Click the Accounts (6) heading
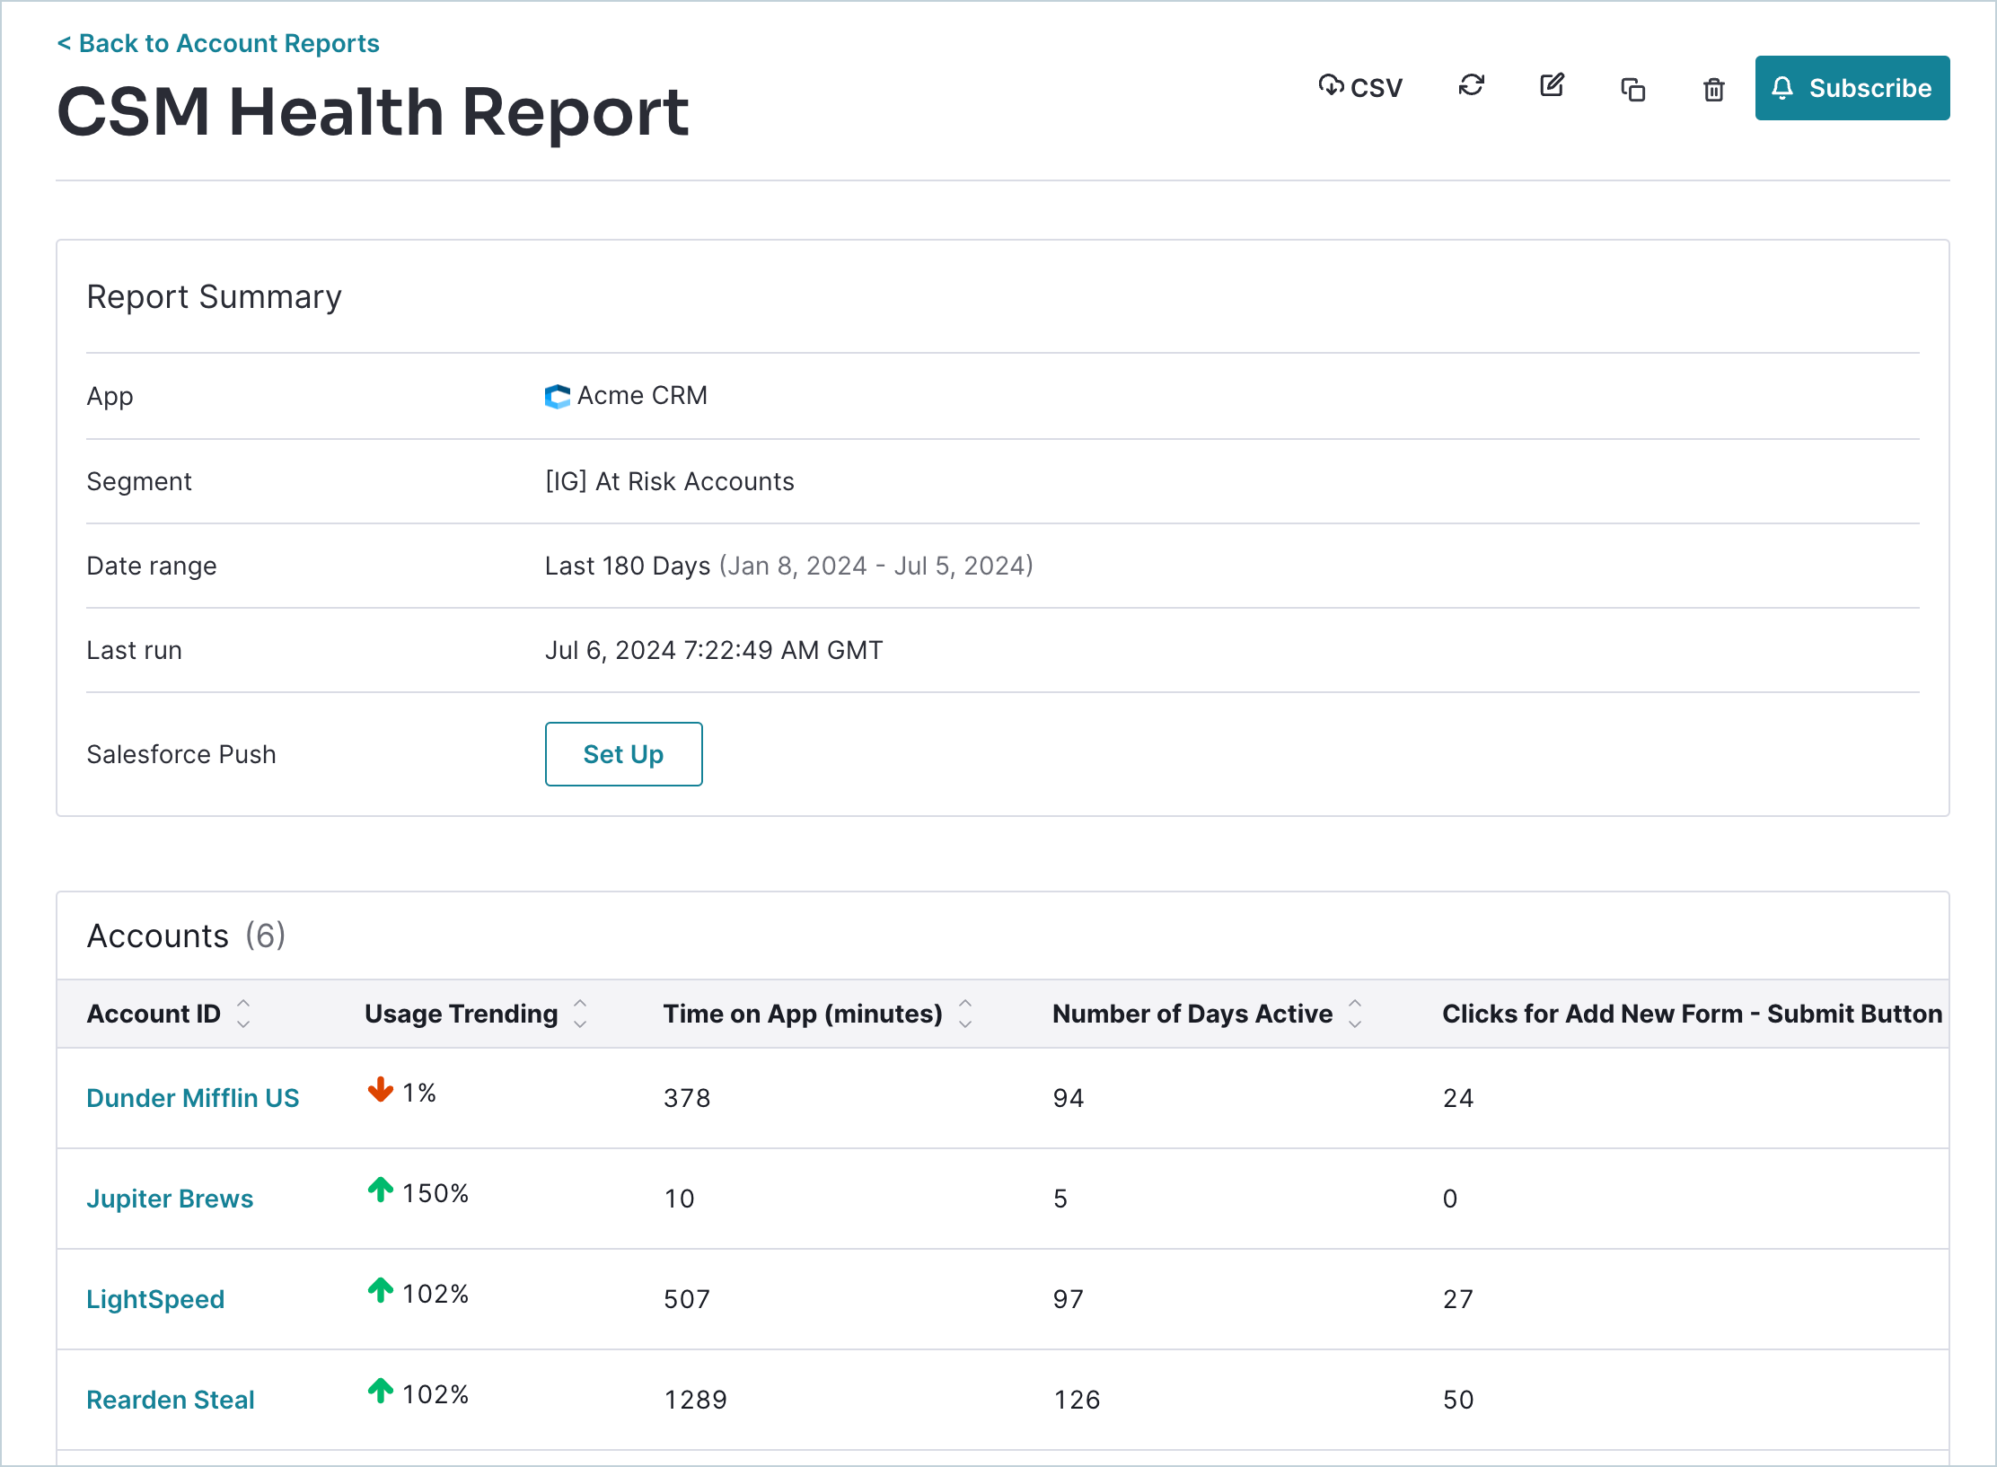The width and height of the screenshot is (1997, 1467). click(186, 936)
